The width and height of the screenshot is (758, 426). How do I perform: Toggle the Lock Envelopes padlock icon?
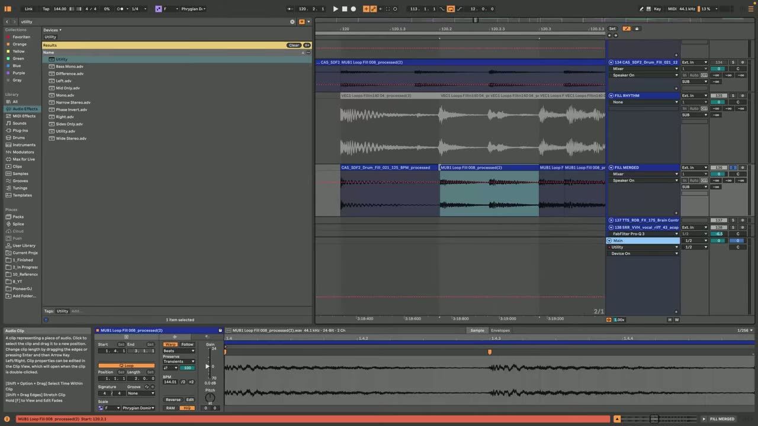tap(637, 28)
